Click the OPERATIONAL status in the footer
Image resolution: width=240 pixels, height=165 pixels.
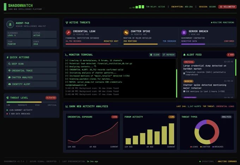[x=206, y=161]
